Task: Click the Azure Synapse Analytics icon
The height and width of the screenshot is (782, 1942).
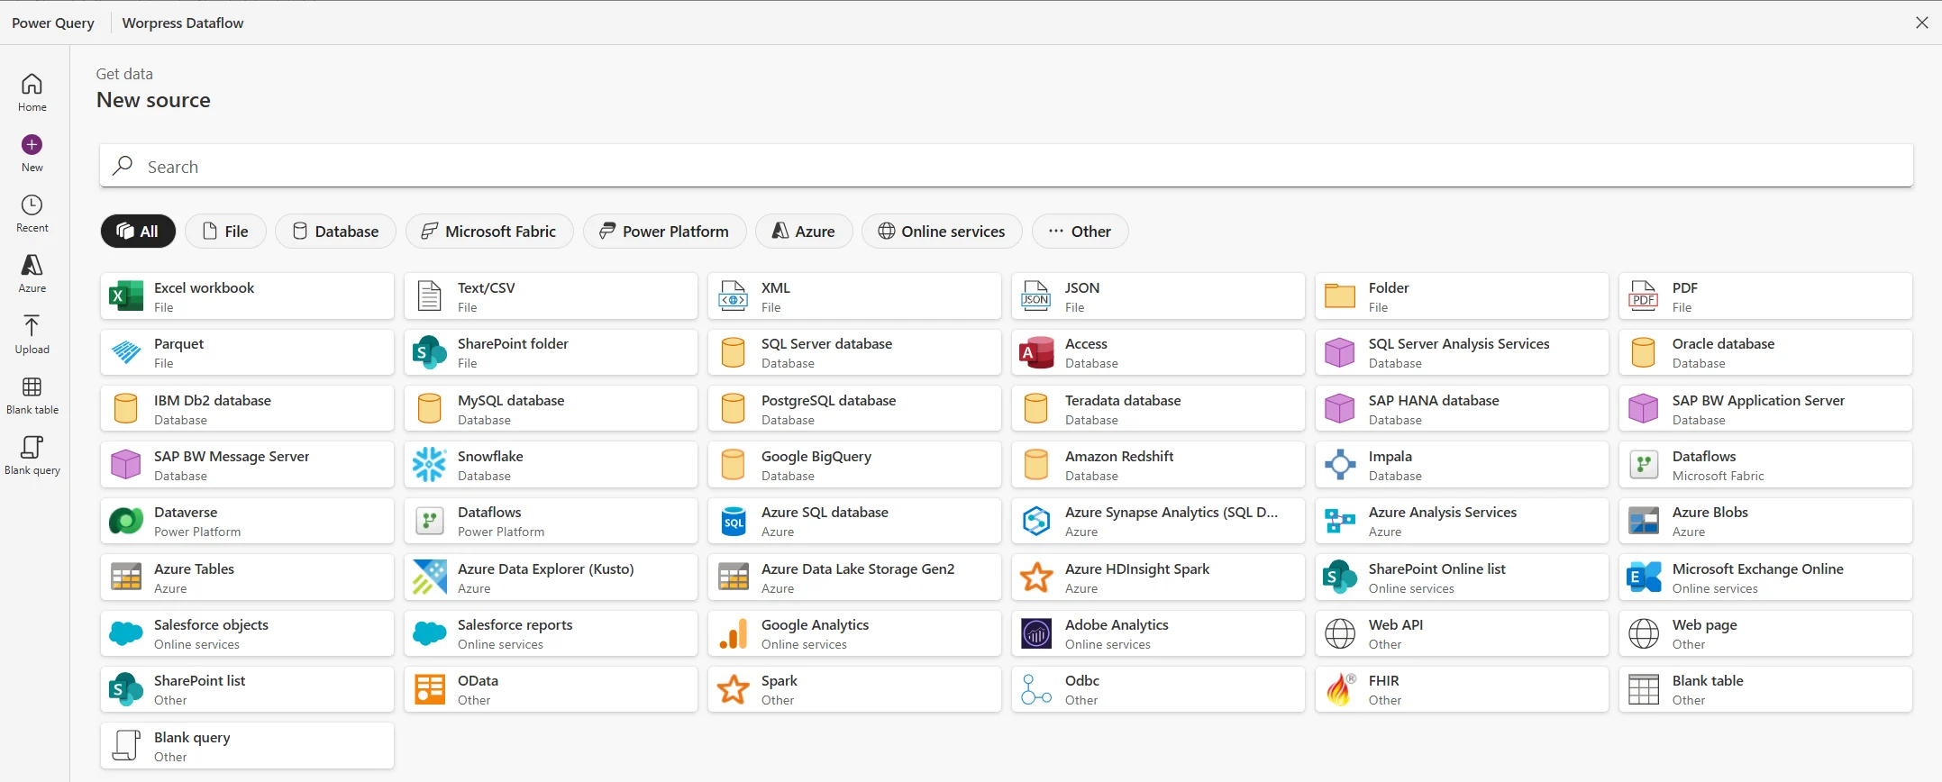Action: pos(1036,521)
